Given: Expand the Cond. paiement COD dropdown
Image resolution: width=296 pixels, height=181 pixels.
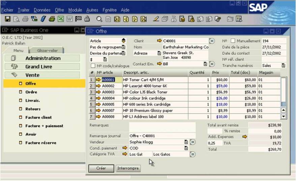Looking at the screenshot, I should pyautogui.click(x=186, y=148).
